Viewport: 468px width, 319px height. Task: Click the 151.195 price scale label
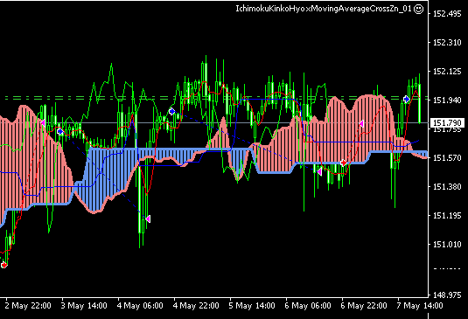pos(447,215)
